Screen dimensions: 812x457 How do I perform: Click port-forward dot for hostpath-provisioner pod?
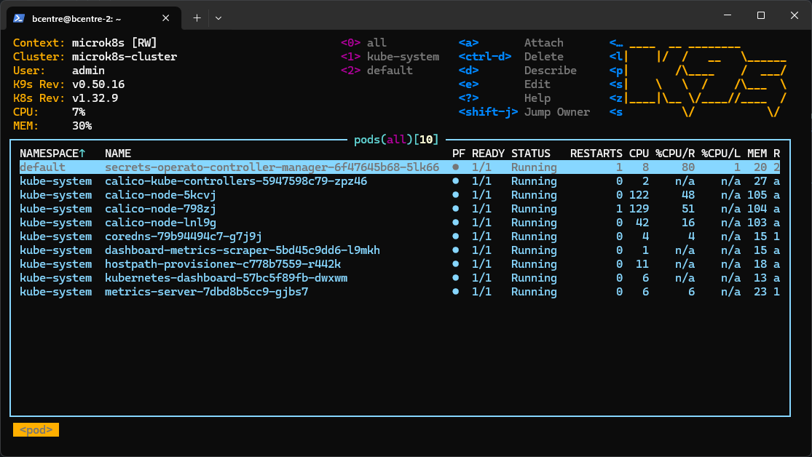456,264
